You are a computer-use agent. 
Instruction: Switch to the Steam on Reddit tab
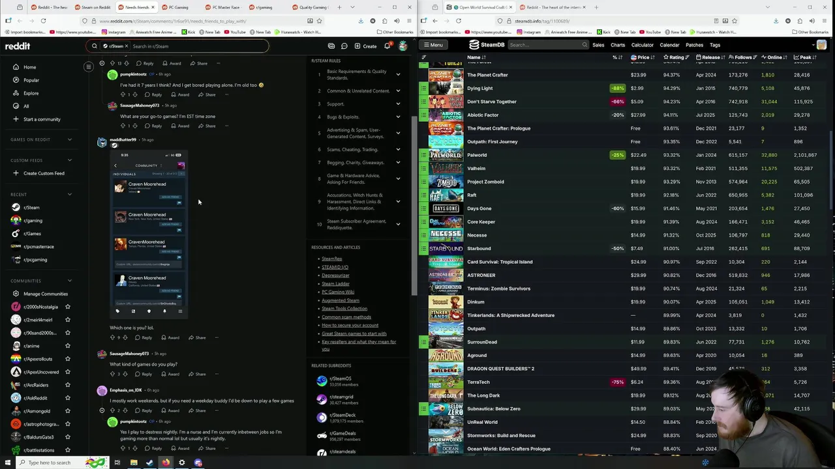[93, 7]
